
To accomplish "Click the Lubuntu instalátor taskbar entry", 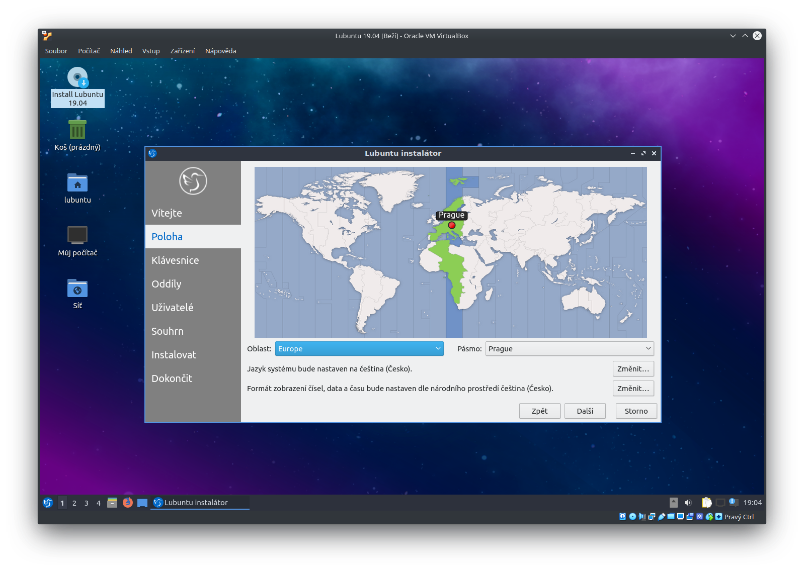I will coord(200,503).
